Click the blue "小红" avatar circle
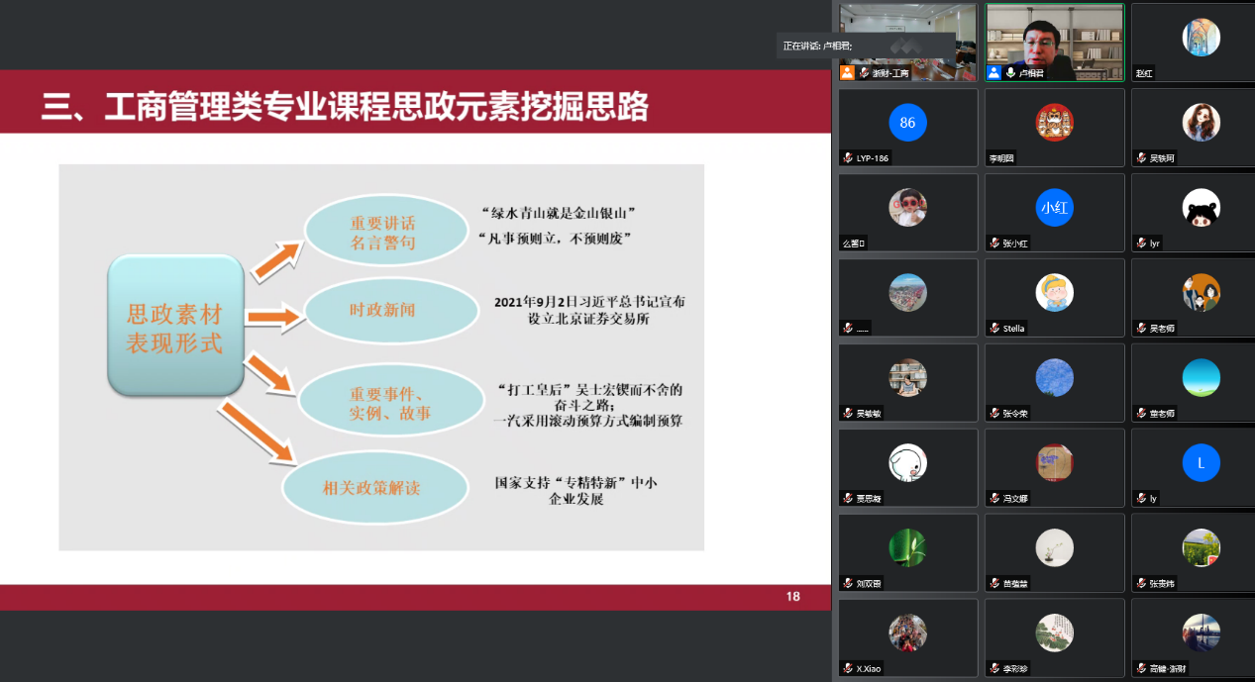1255x682 pixels. point(1054,208)
